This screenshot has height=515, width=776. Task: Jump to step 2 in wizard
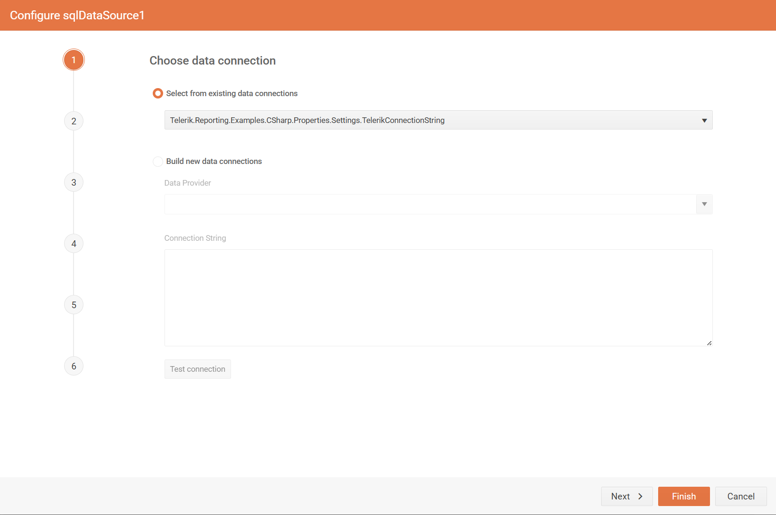(x=74, y=121)
